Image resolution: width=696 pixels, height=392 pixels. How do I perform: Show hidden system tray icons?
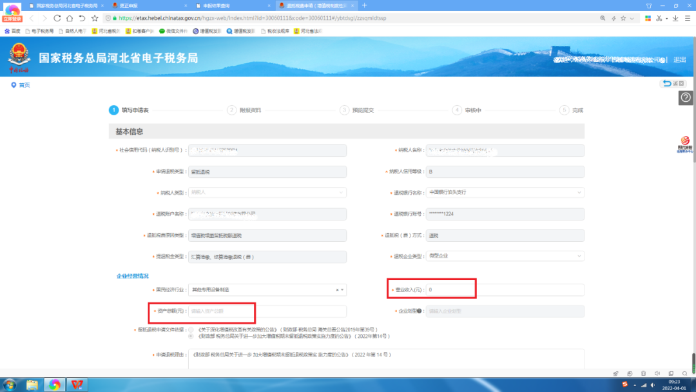(x=635, y=385)
